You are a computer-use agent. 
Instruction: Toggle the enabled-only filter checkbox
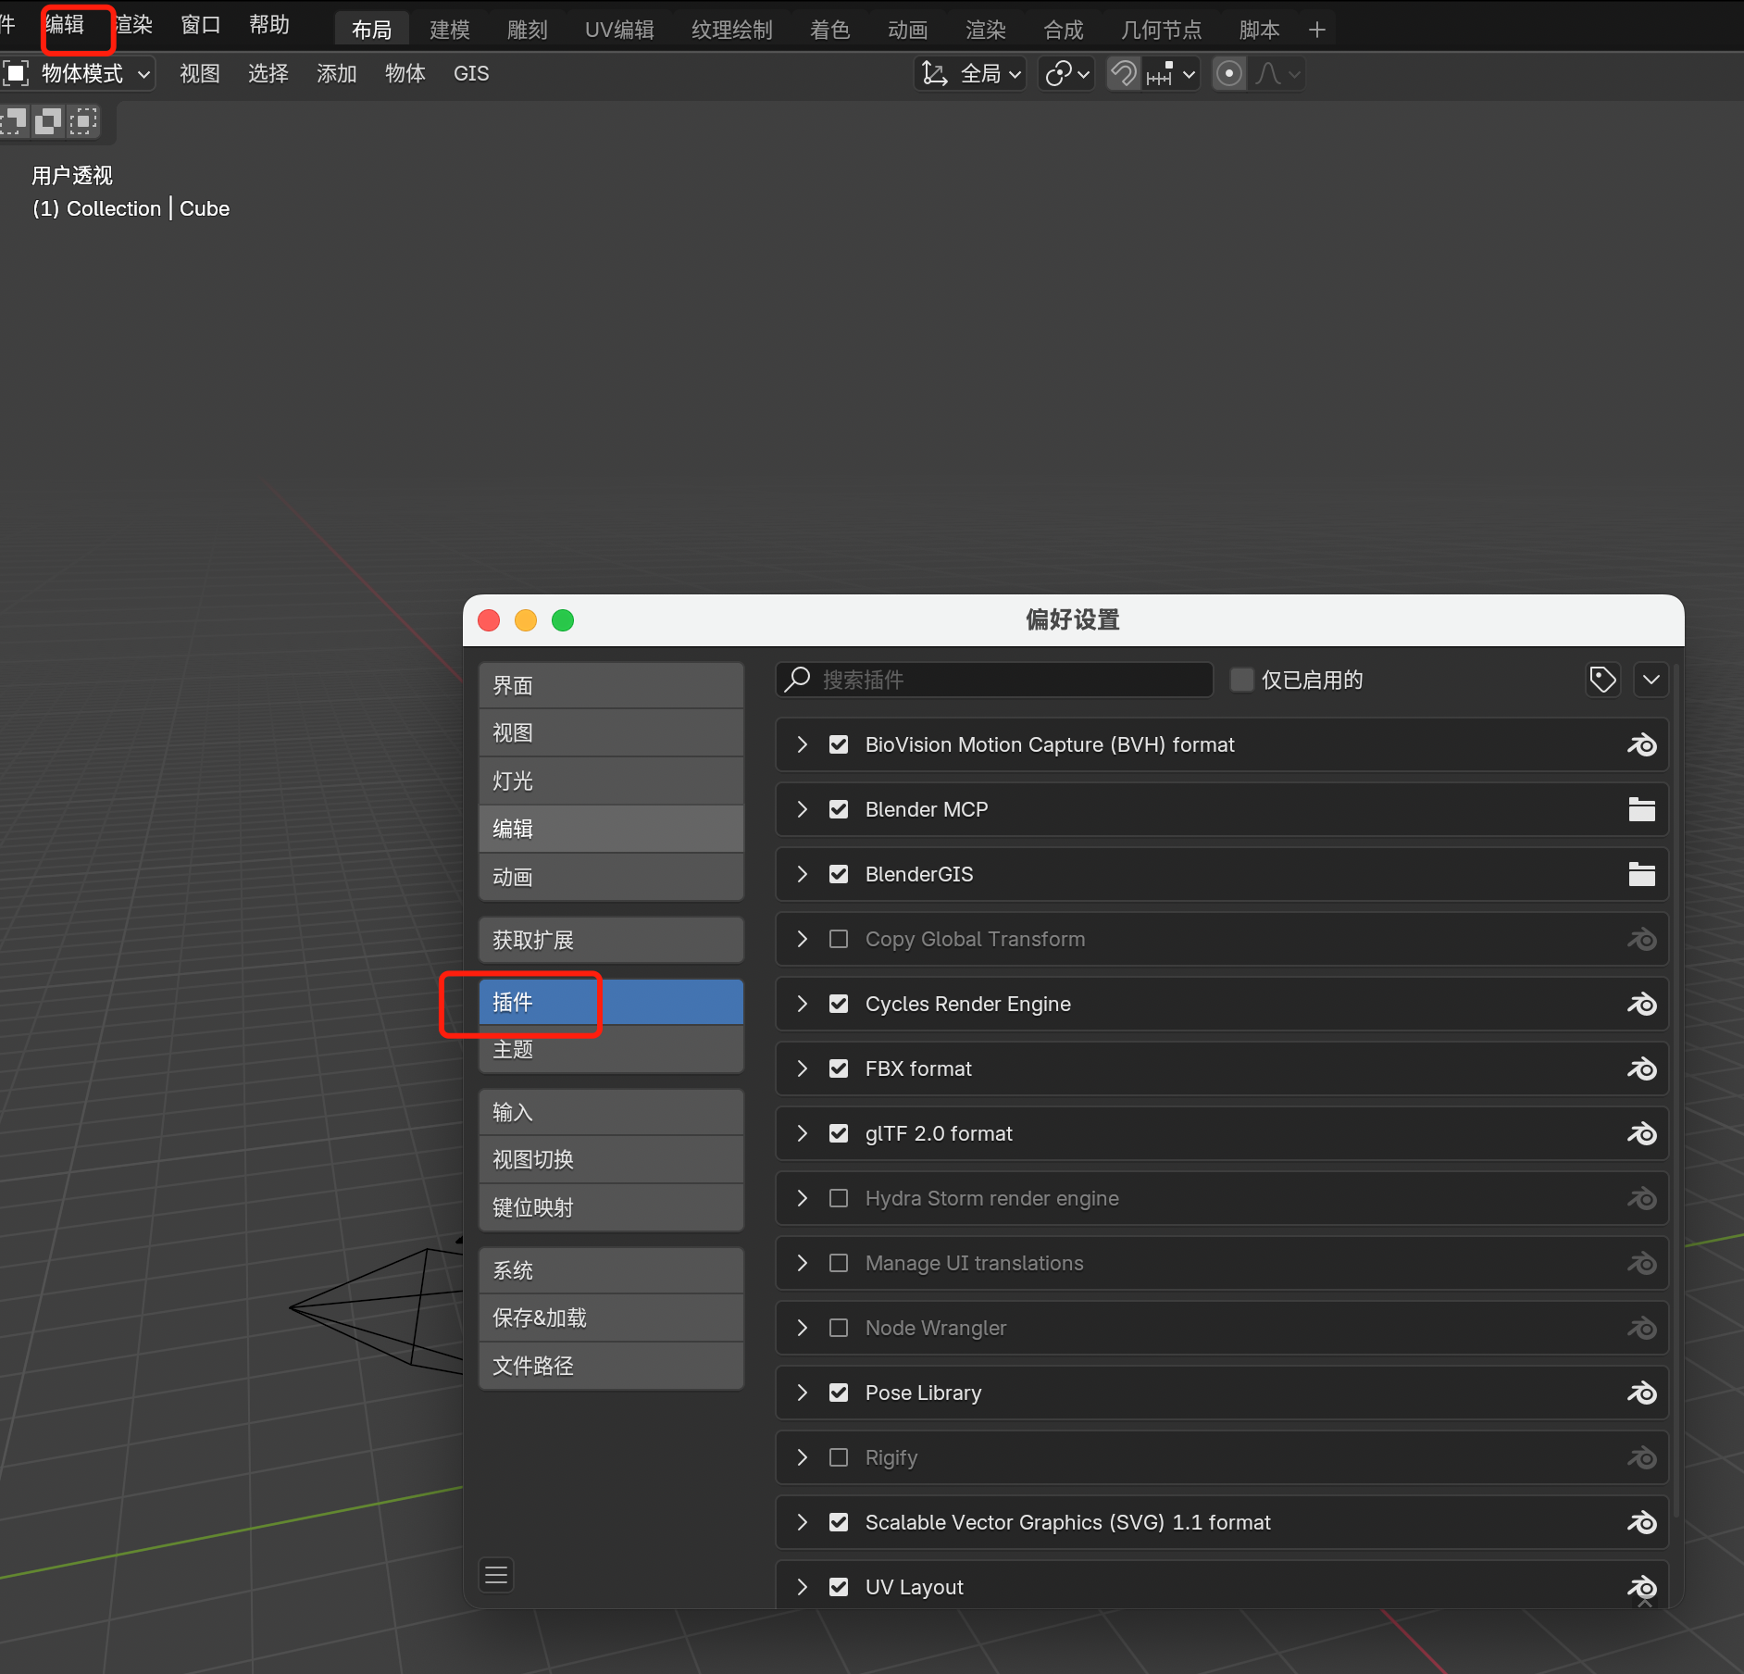coord(1241,680)
